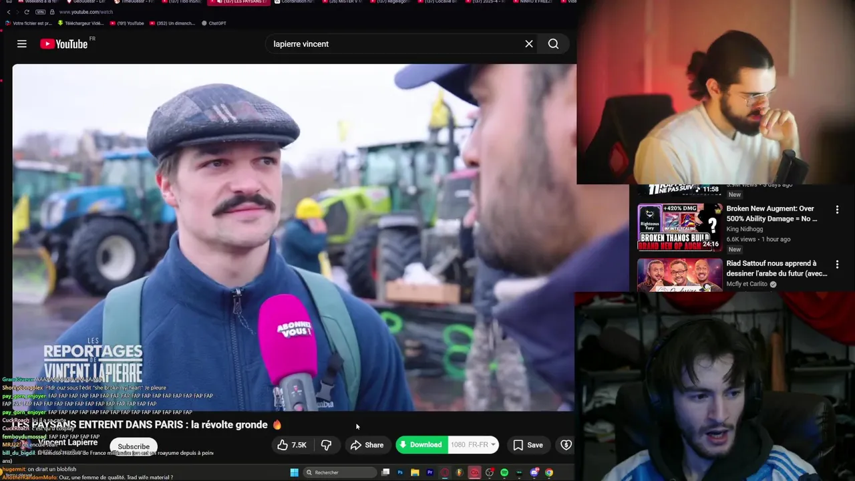Open the Vincent Lapierre channel name
The height and width of the screenshot is (481, 855).
(x=67, y=442)
